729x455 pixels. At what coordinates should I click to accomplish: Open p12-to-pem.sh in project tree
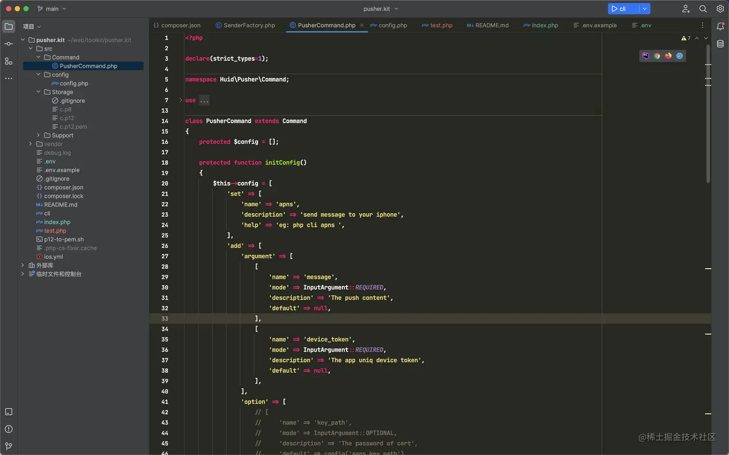60,239
